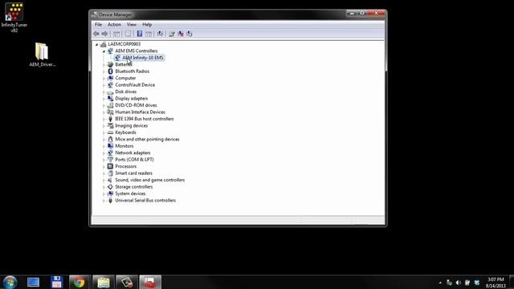Click the Back arrow in Device Manager toolbar
514x289 pixels.
pos(96,34)
